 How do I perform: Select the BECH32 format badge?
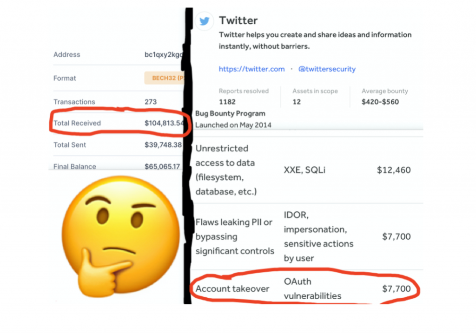[164, 78]
